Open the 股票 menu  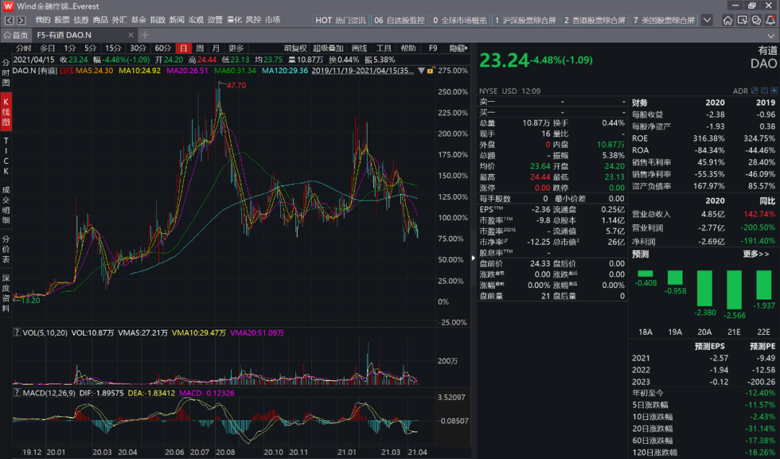(62, 19)
